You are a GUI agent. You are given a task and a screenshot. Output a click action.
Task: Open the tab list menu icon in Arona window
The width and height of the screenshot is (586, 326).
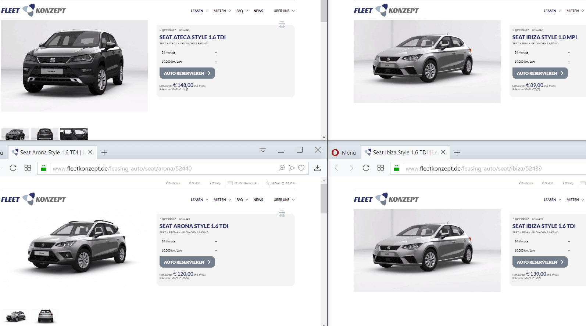[x=263, y=150]
